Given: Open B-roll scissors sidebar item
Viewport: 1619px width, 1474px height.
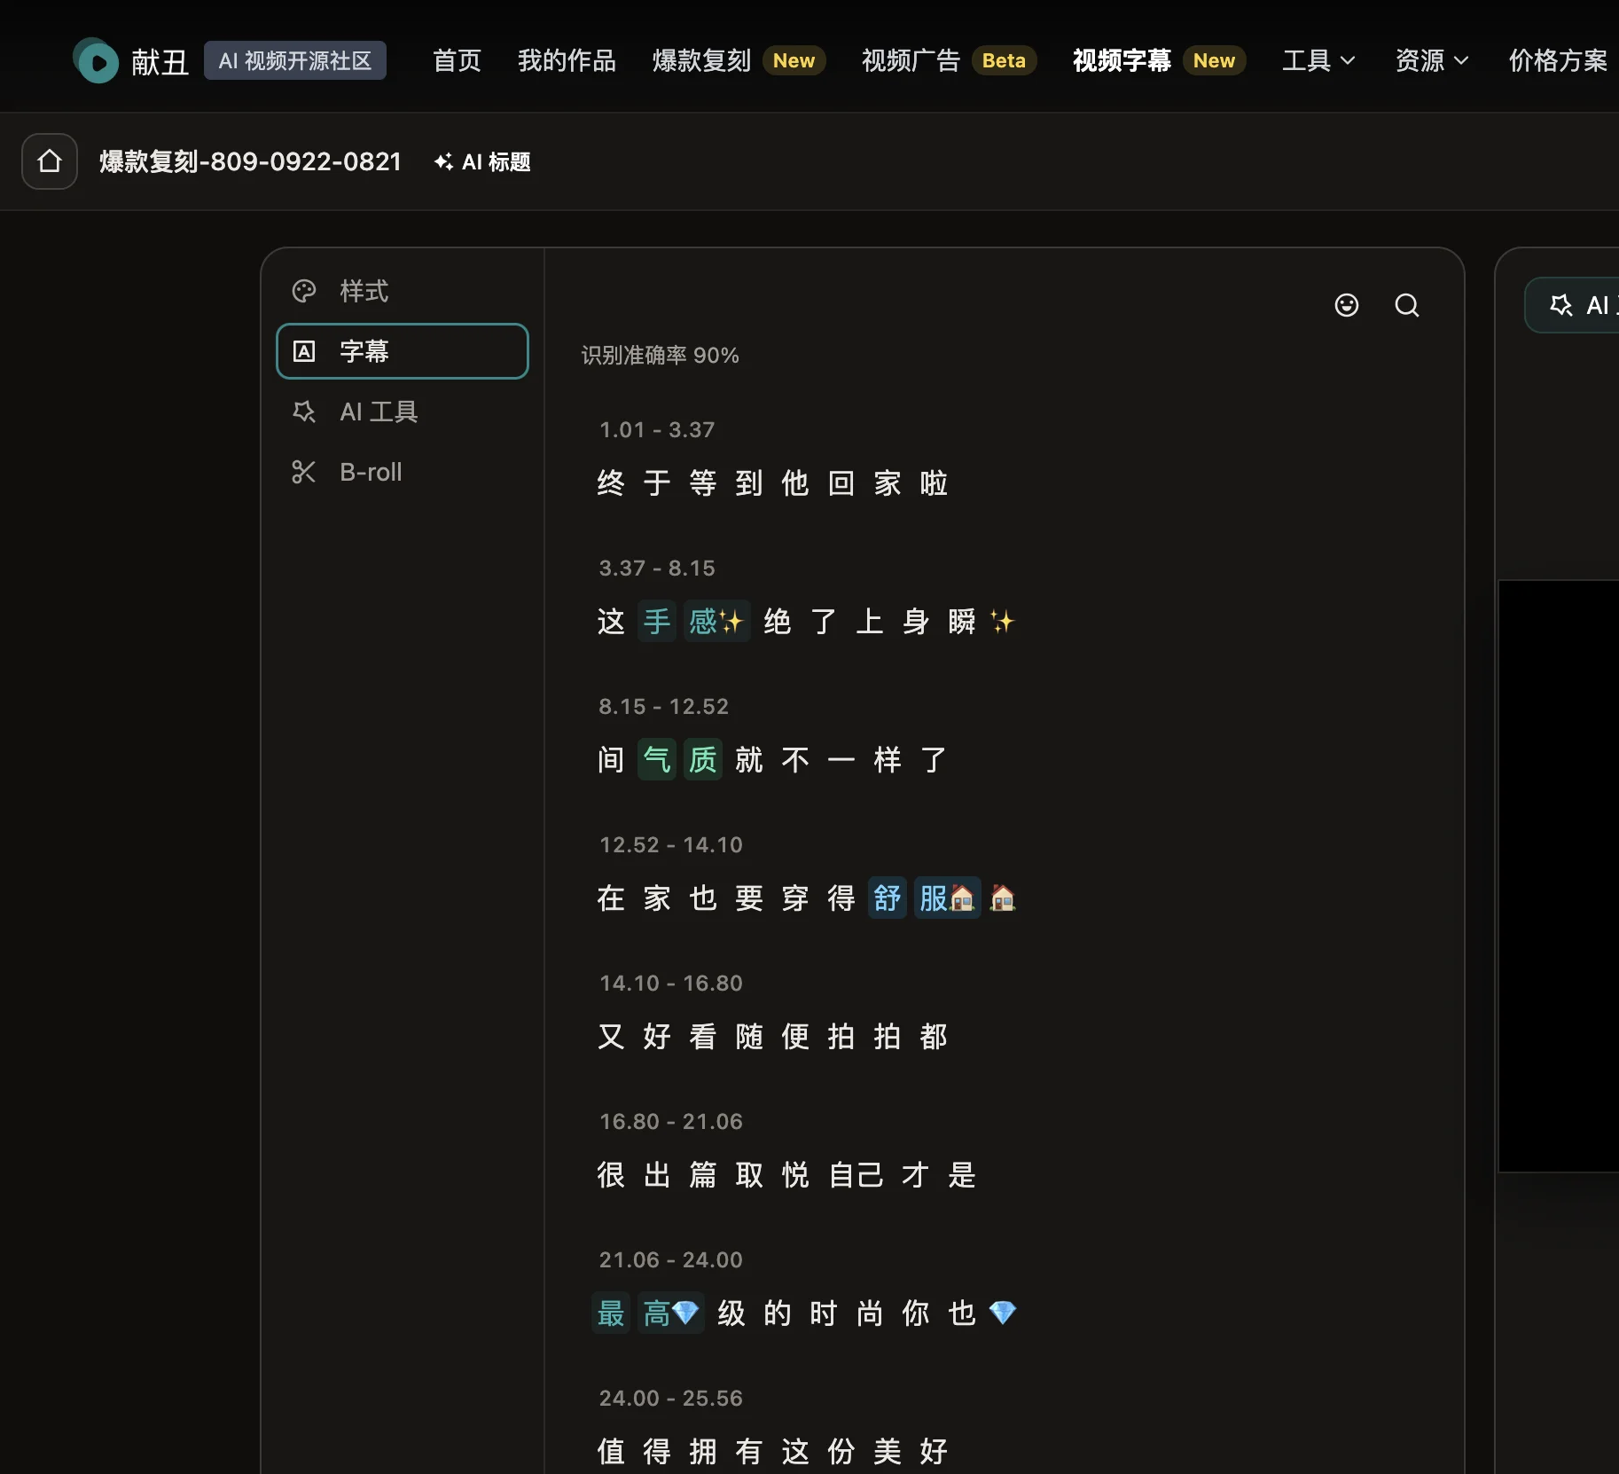Looking at the screenshot, I should (x=403, y=472).
